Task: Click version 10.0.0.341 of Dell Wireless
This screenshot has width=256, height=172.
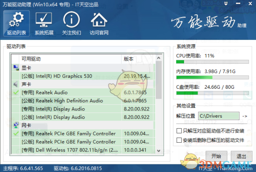Action: pos(135,150)
